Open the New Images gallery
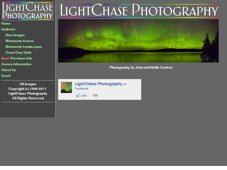Viewport: 227px width, 170px height. (15, 35)
